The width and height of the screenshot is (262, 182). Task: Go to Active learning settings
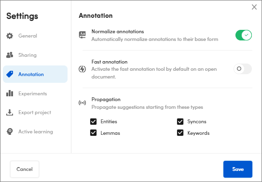35,131
